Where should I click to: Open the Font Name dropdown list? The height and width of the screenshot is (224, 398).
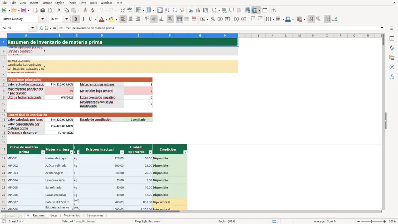[43, 19]
